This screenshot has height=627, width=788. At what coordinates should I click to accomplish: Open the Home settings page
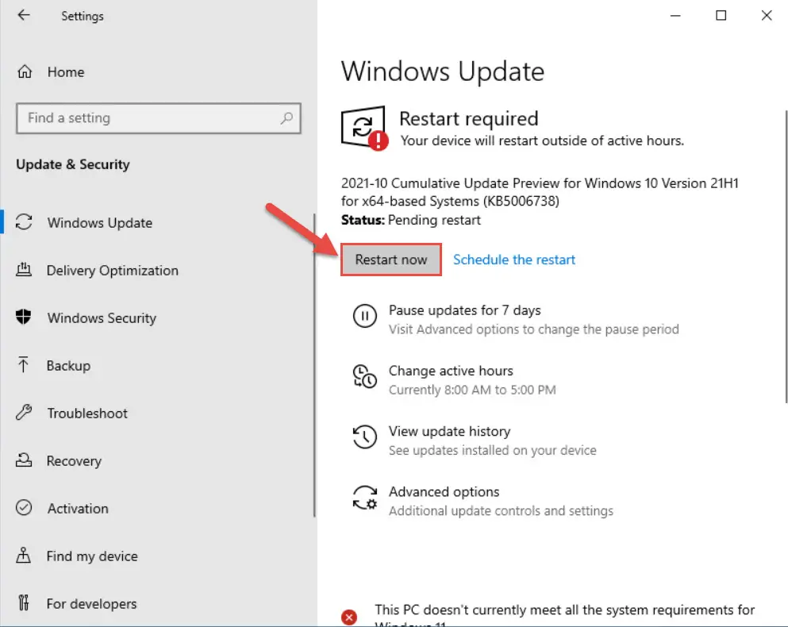click(66, 72)
